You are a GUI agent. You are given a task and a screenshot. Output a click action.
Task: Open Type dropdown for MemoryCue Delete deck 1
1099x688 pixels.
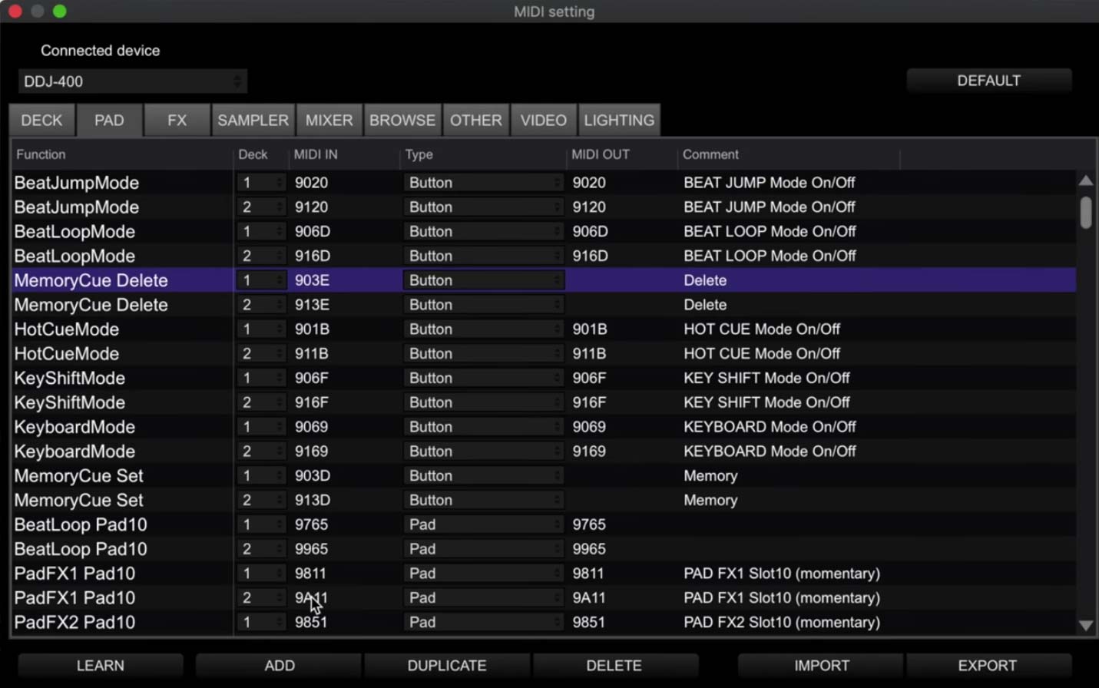[x=484, y=280]
